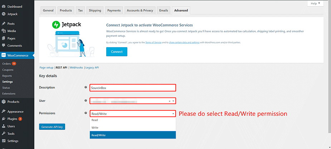Click the Appearance paintbrush icon
This screenshot has width=331, height=149.
click(3, 111)
